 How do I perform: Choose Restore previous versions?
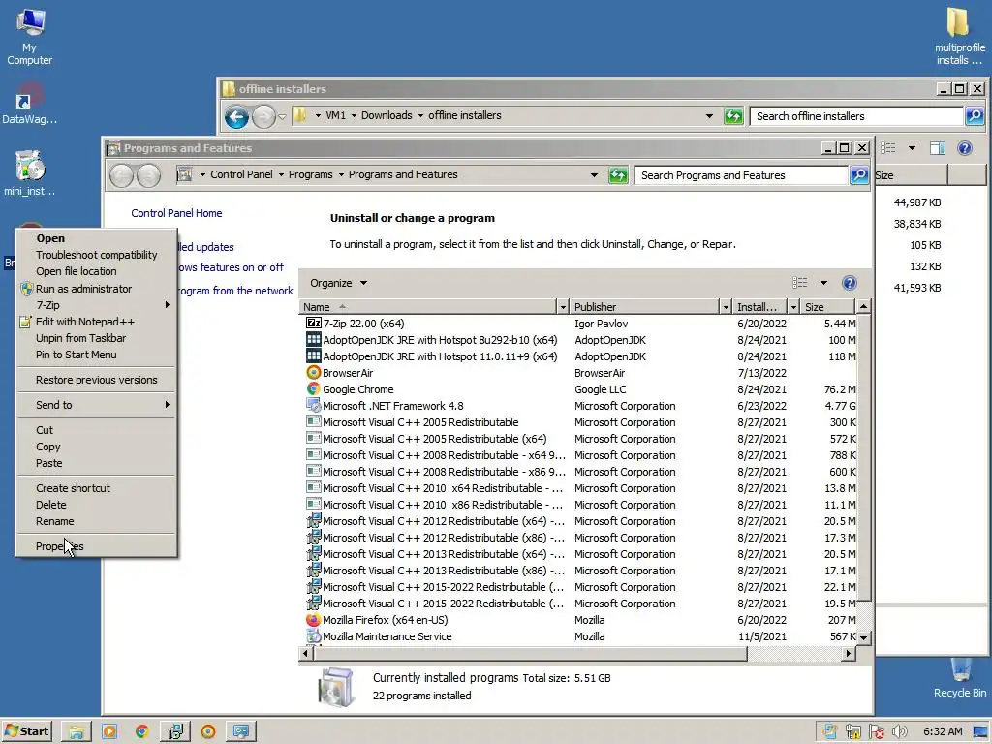(x=96, y=380)
